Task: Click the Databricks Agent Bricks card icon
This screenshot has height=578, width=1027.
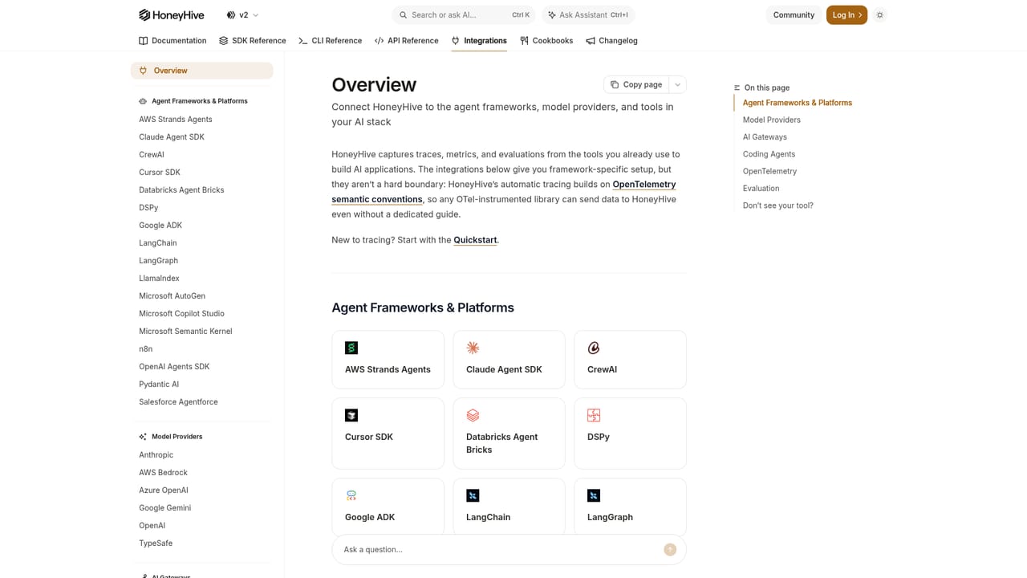Action: [473, 415]
